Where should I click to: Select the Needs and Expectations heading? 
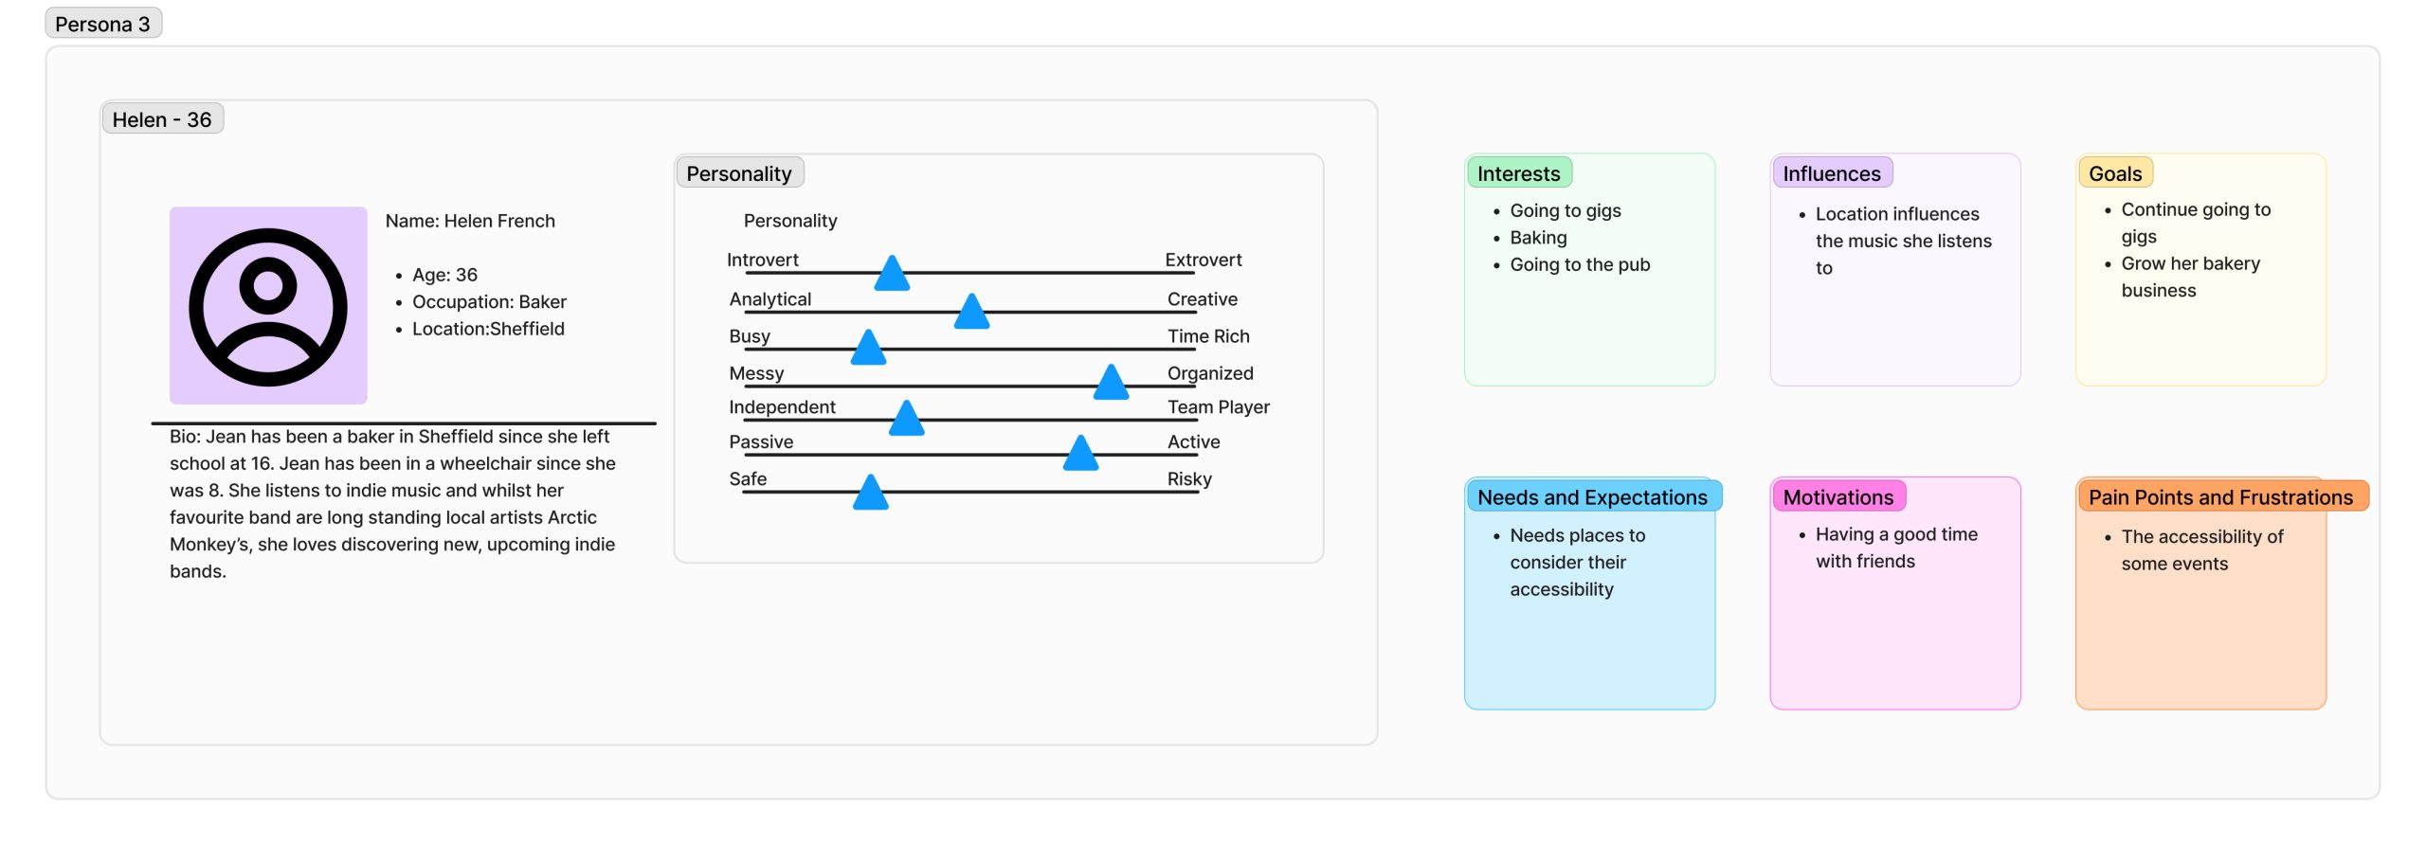(x=1592, y=497)
